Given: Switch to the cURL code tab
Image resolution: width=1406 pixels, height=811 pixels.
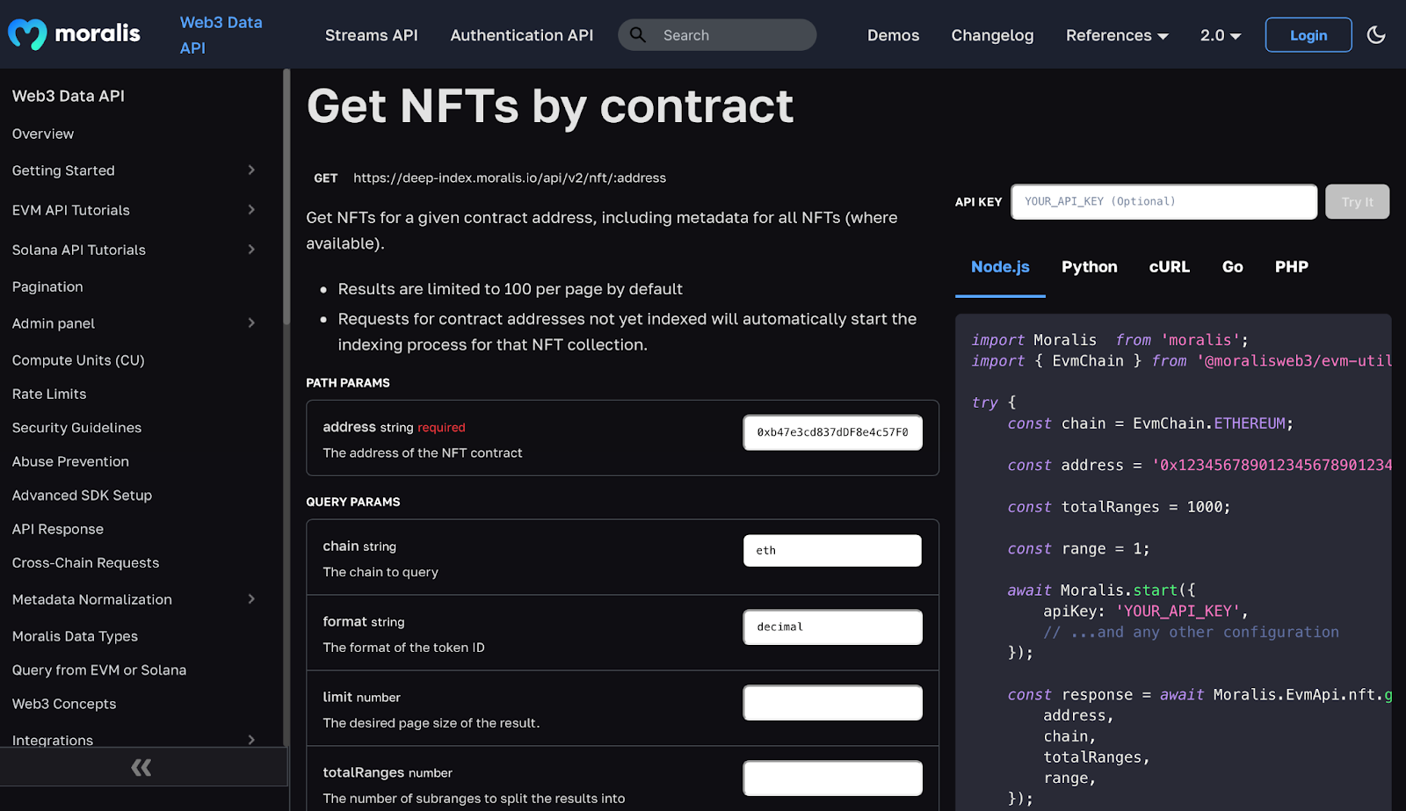Looking at the screenshot, I should click(1169, 266).
